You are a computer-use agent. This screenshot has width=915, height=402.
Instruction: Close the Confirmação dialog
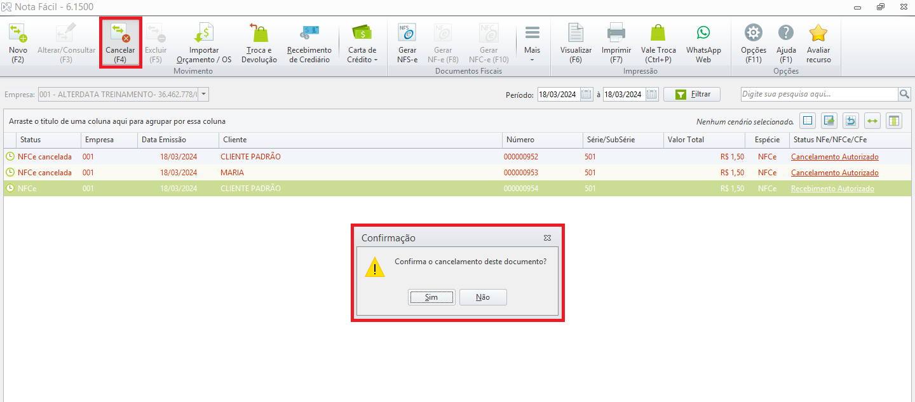[x=547, y=238]
